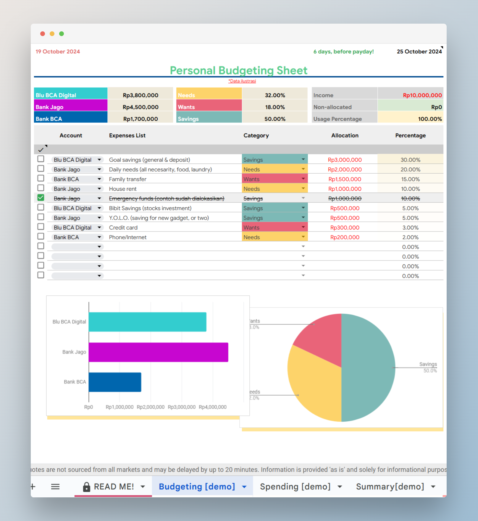The image size is (478, 521).
Task: Select the Blu BCA Digital chart bar
Action: [148, 322]
